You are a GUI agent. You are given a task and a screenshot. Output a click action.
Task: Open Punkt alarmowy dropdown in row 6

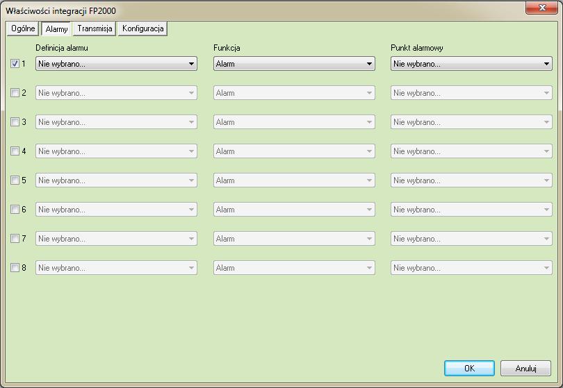(x=471, y=210)
